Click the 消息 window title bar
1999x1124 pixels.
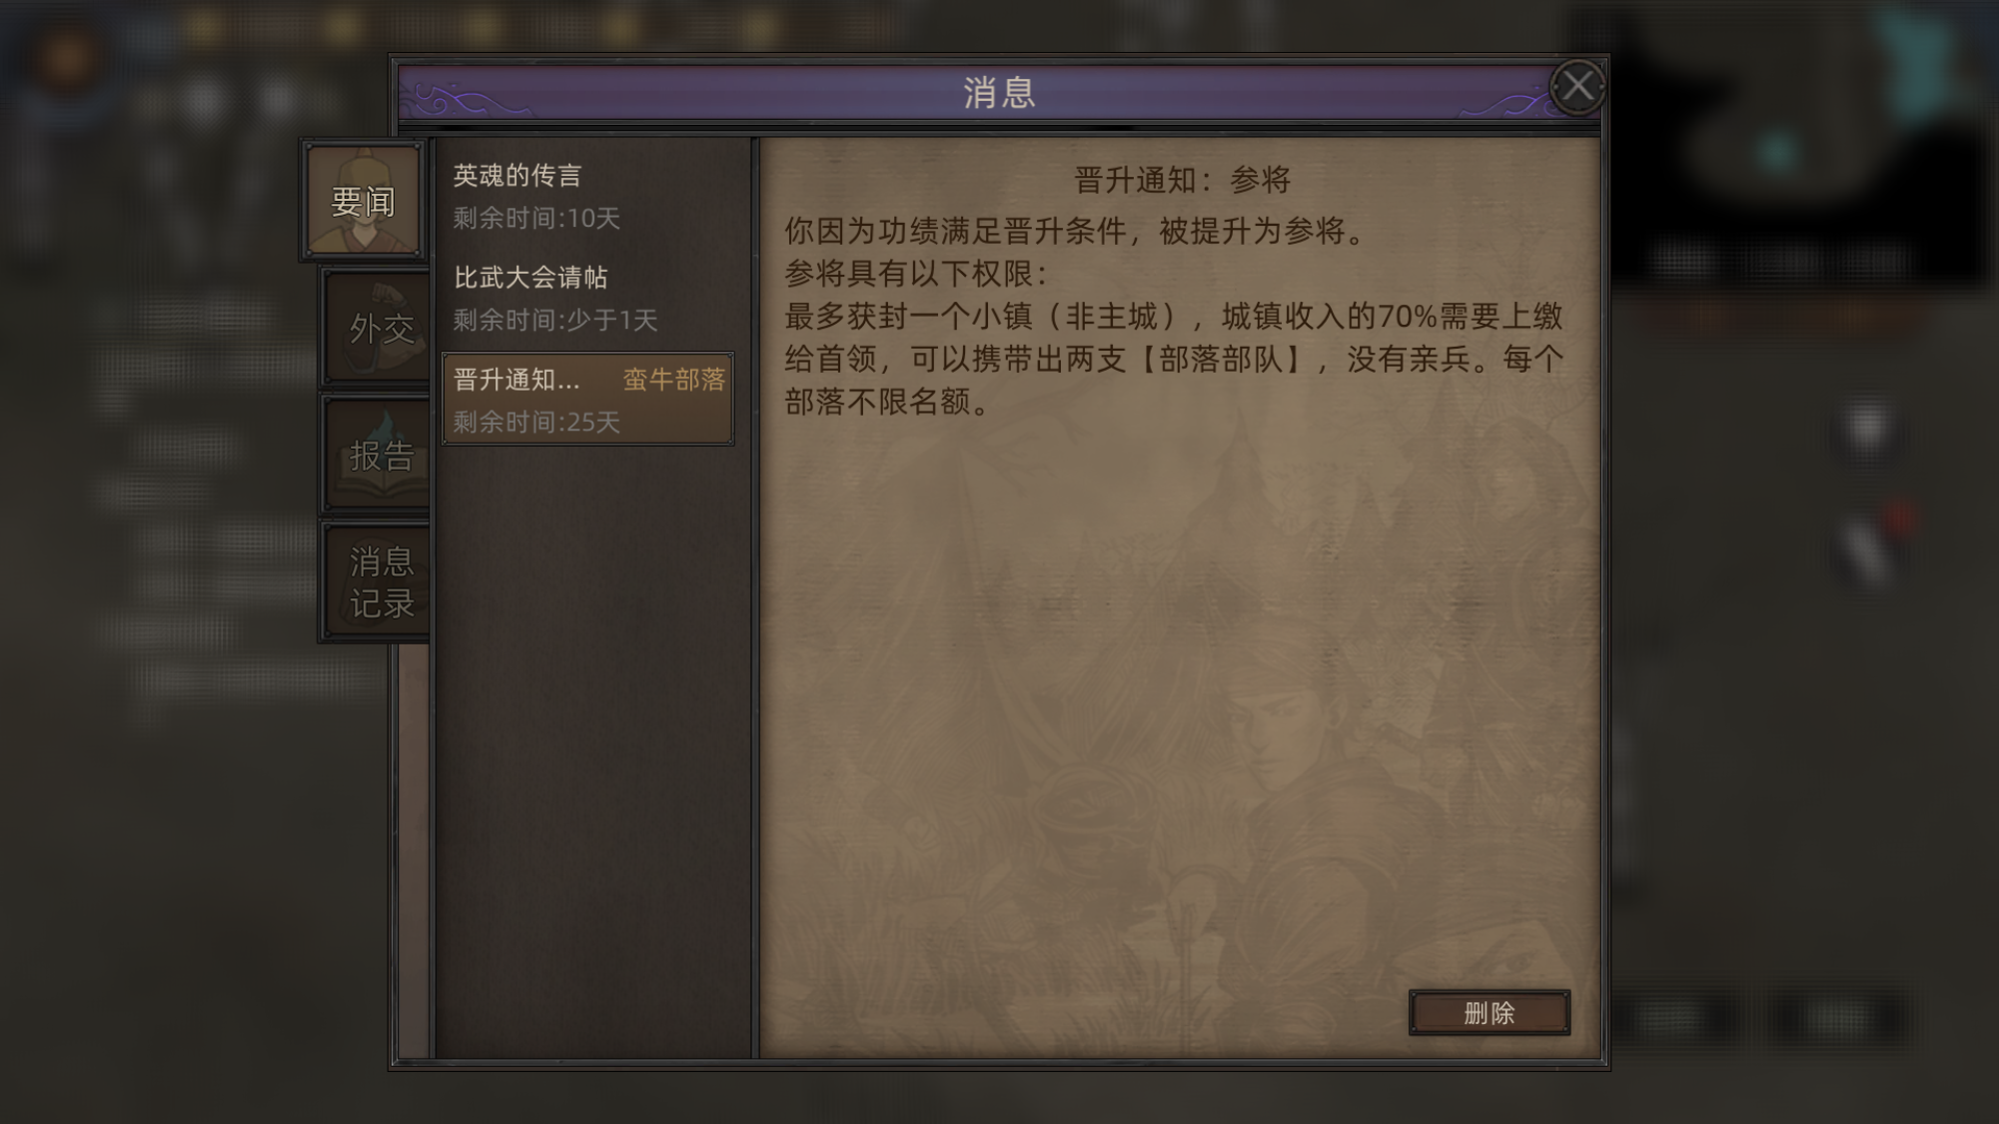(999, 93)
